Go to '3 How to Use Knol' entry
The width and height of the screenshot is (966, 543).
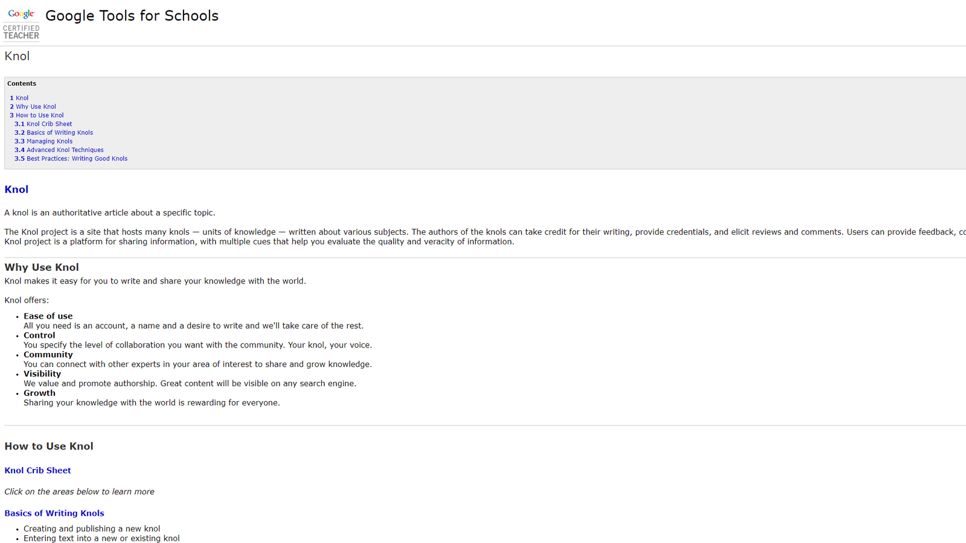(37, 115)
